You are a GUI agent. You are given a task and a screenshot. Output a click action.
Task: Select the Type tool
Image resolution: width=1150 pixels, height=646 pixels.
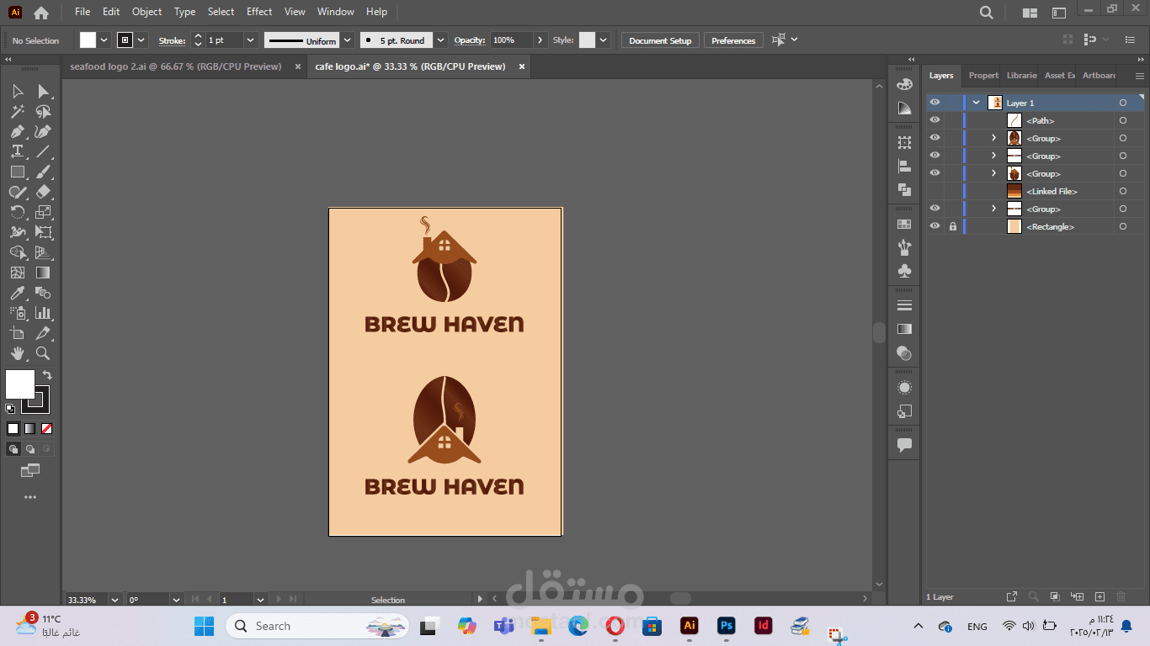[17, 151]
